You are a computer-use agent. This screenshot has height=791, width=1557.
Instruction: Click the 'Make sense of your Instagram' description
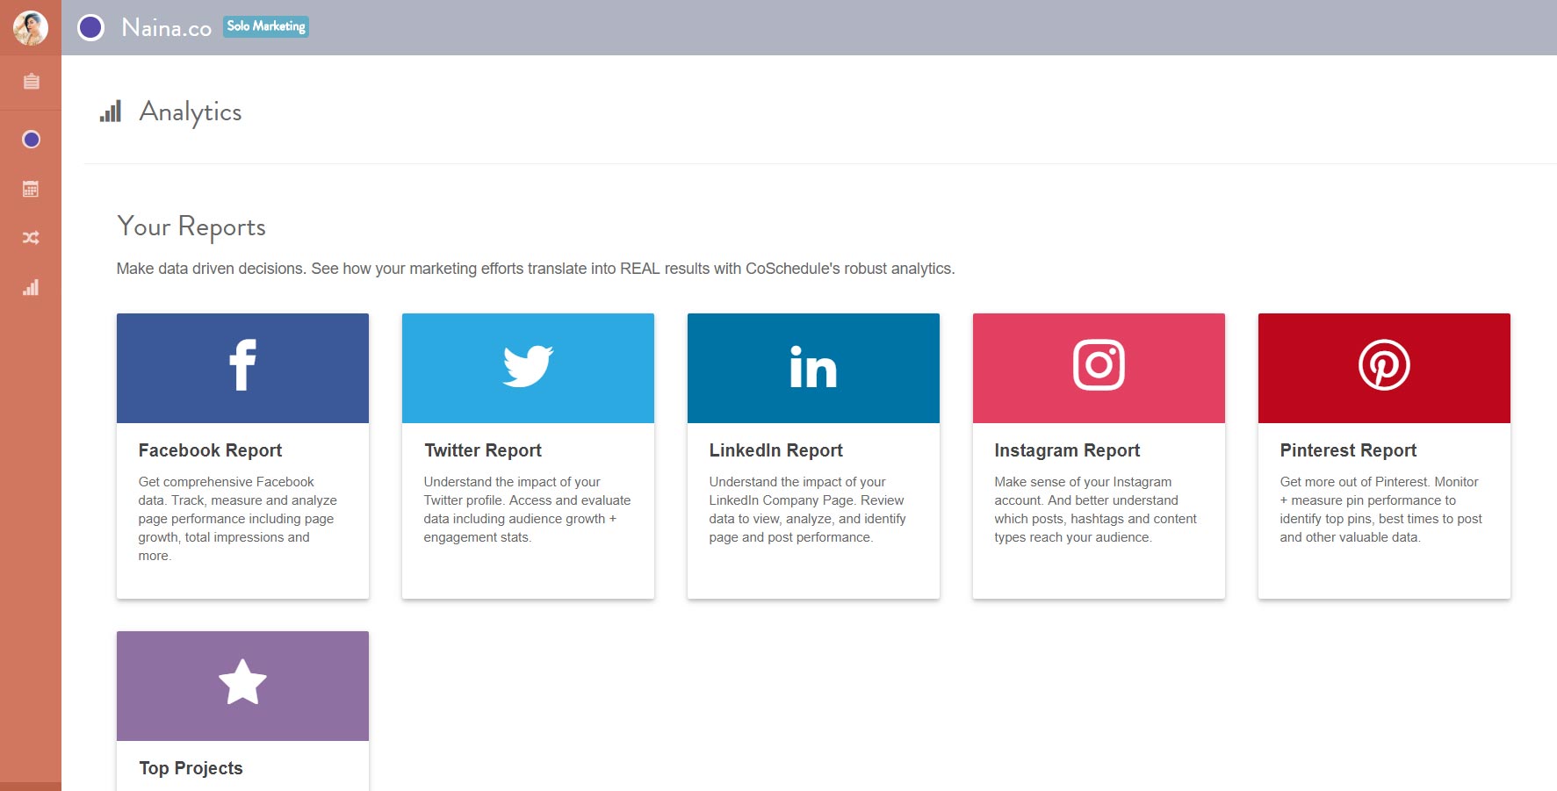click(1095, 509)
